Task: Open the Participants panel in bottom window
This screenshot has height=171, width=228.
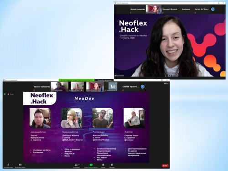Action: click(x=76, y=166)
